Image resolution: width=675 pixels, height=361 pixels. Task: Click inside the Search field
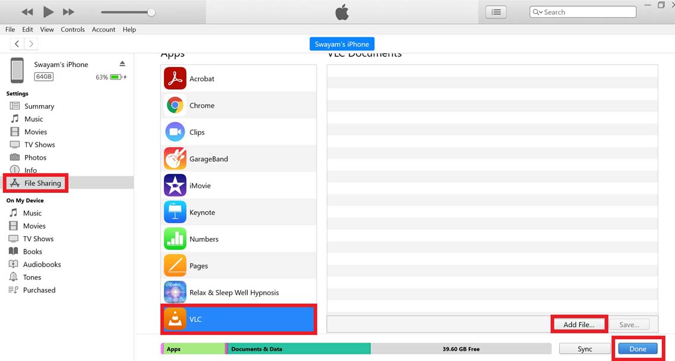582,11
